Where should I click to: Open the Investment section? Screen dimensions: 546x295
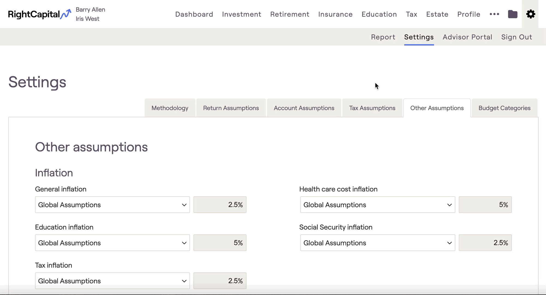(242, 14)
